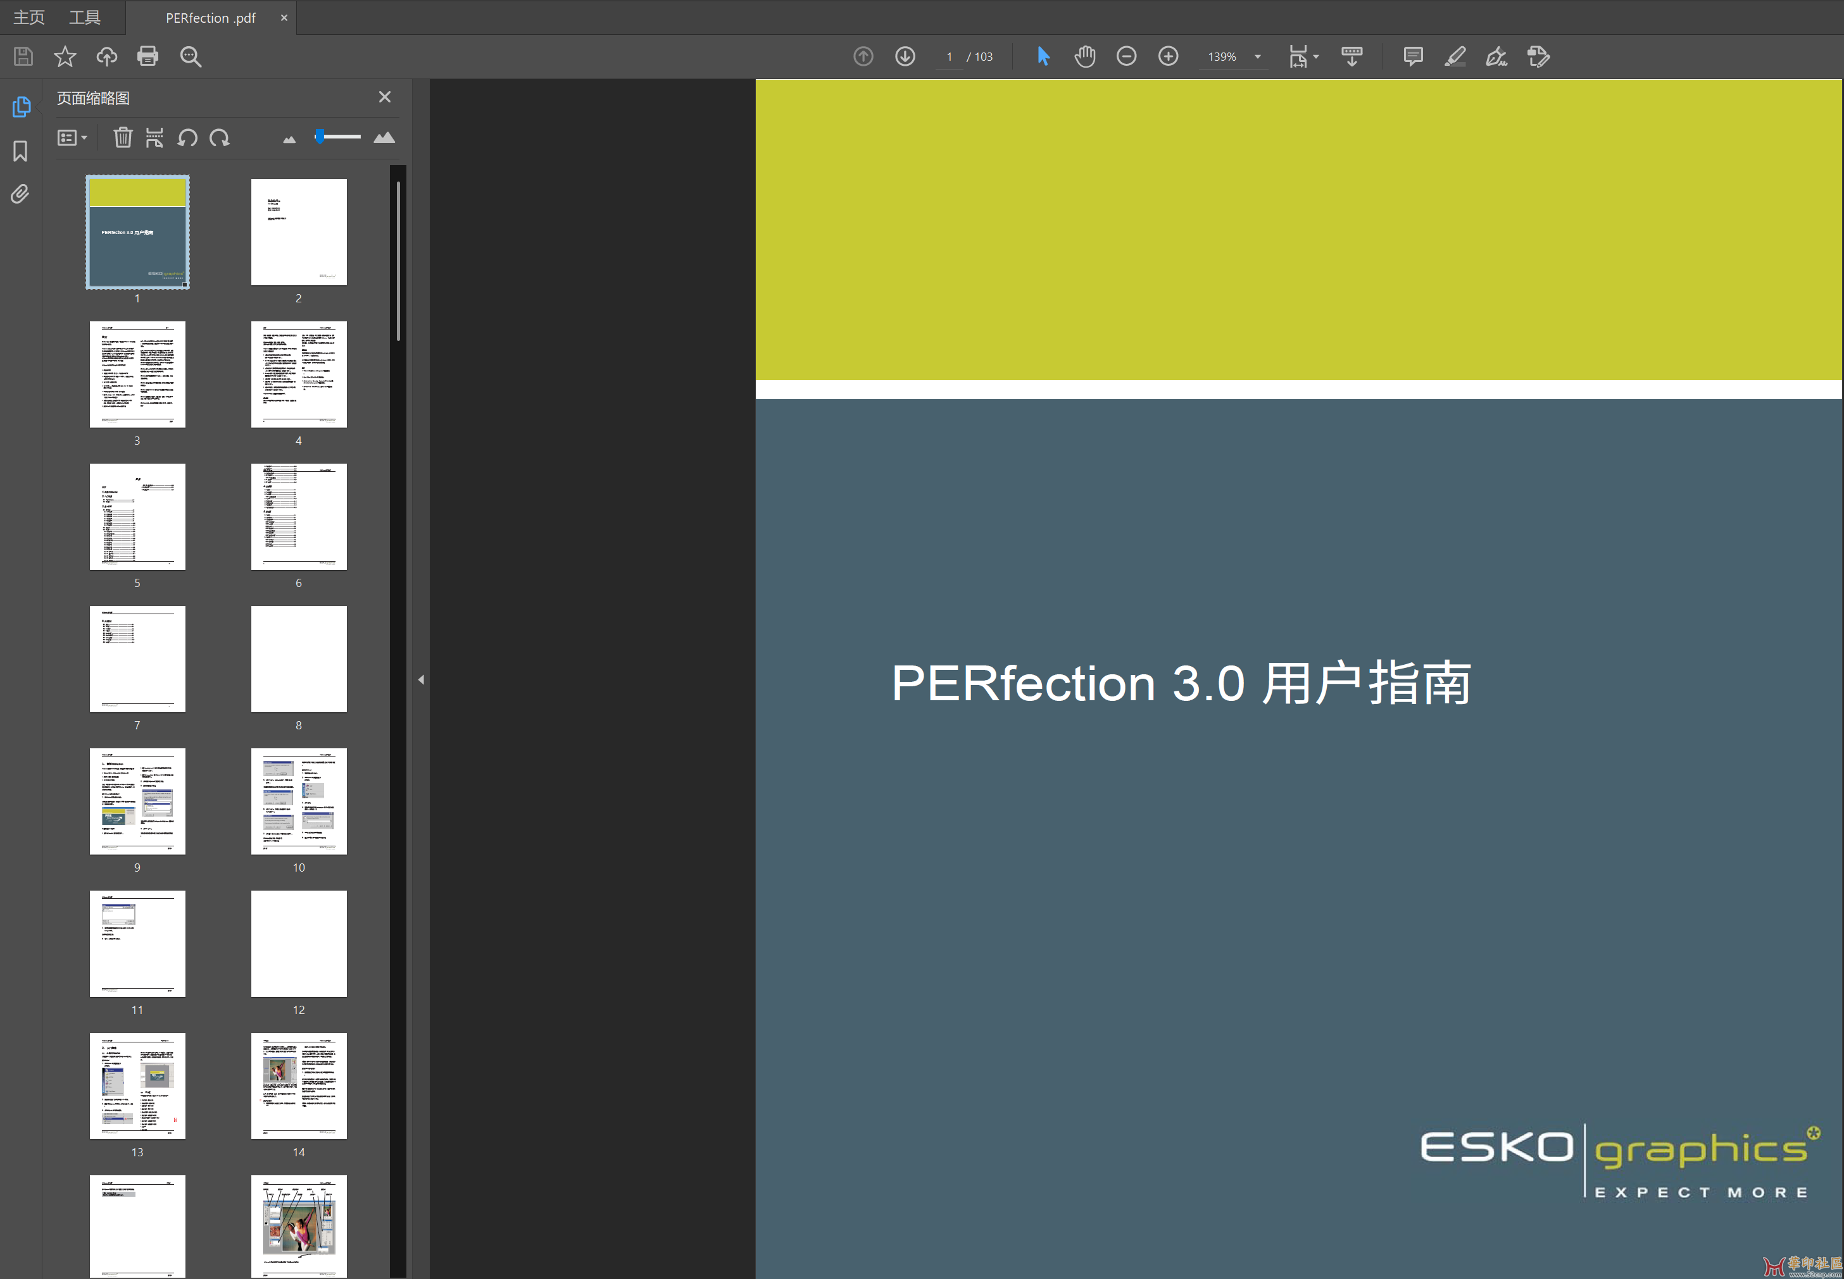
Task: Show page thumbnails sidebar panel
Action: [x=22, y=106]
